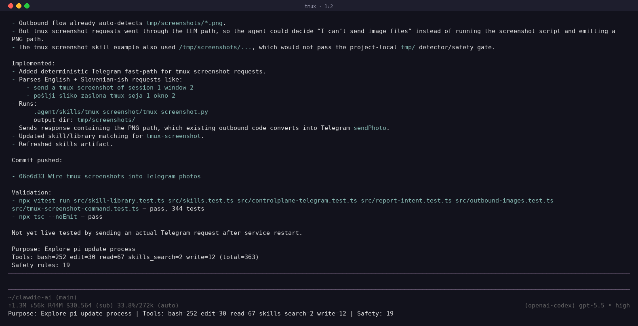Click the 'Commit pushed:' heading
This screenshot has width=638, height=326.
37,160
